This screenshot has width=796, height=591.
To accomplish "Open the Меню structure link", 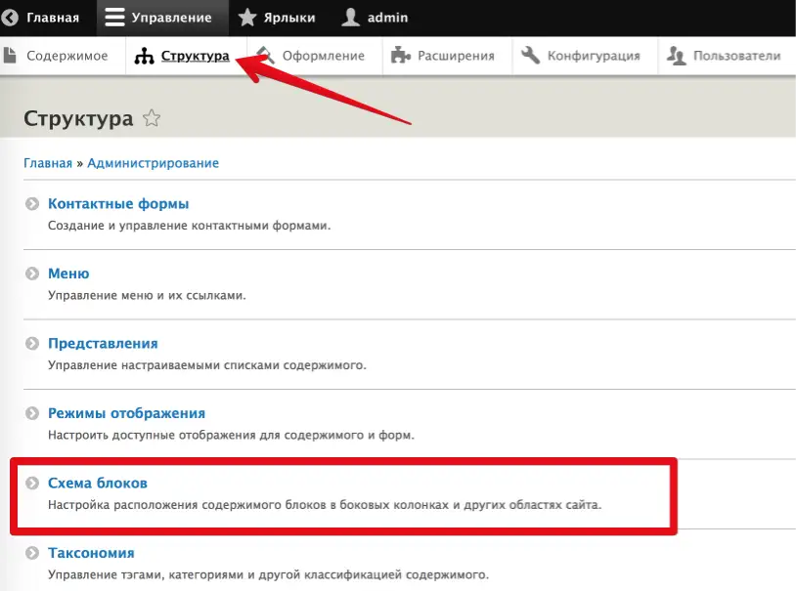I will [x=68, y=274].
